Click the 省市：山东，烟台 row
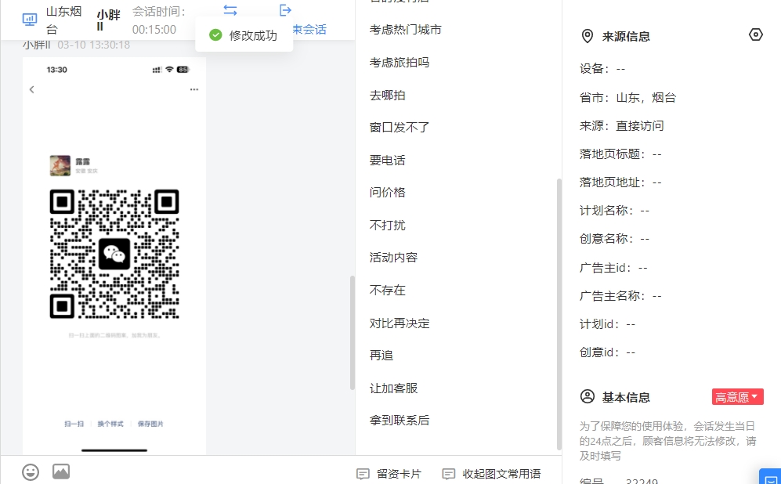This screenshot has width=781, height=484. pos(627,98)
